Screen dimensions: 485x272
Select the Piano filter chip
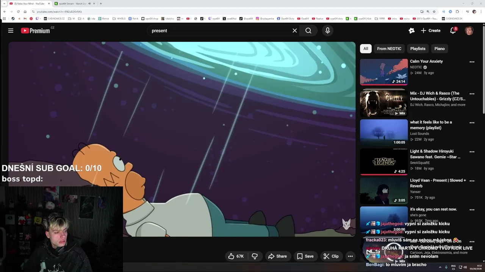[x=440, y=48]
